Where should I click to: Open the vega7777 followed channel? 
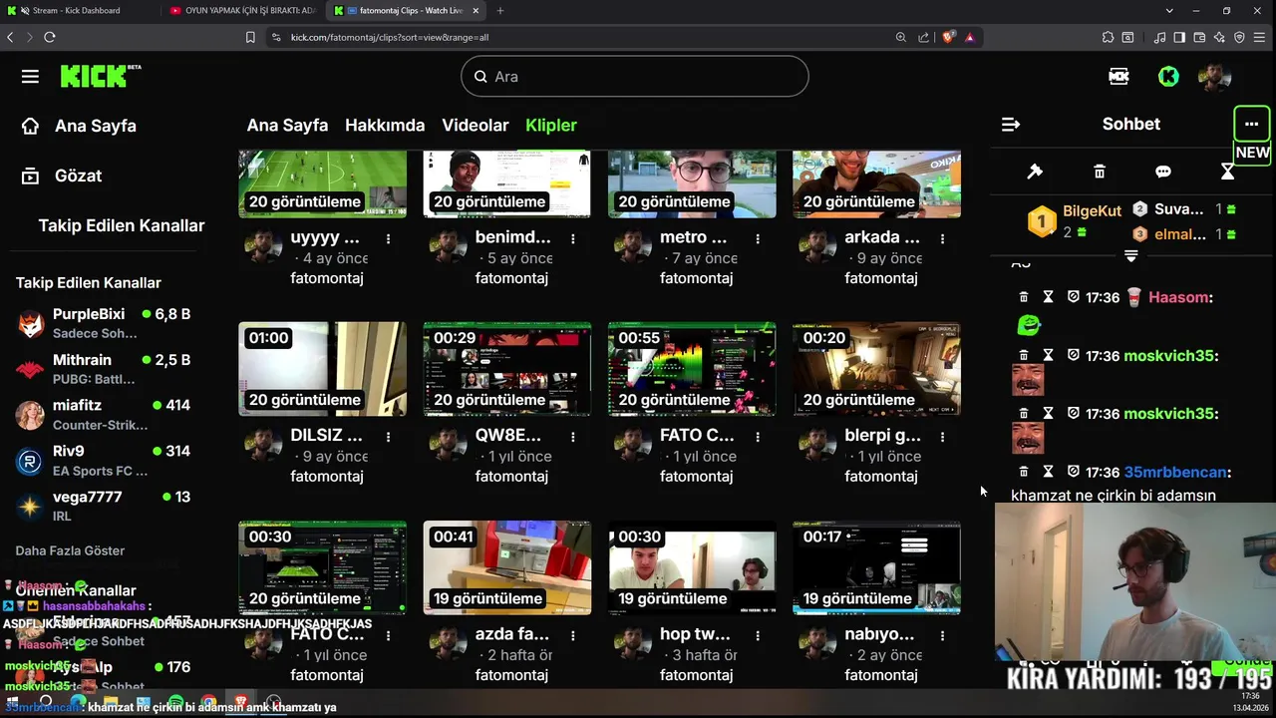(104, 506)
